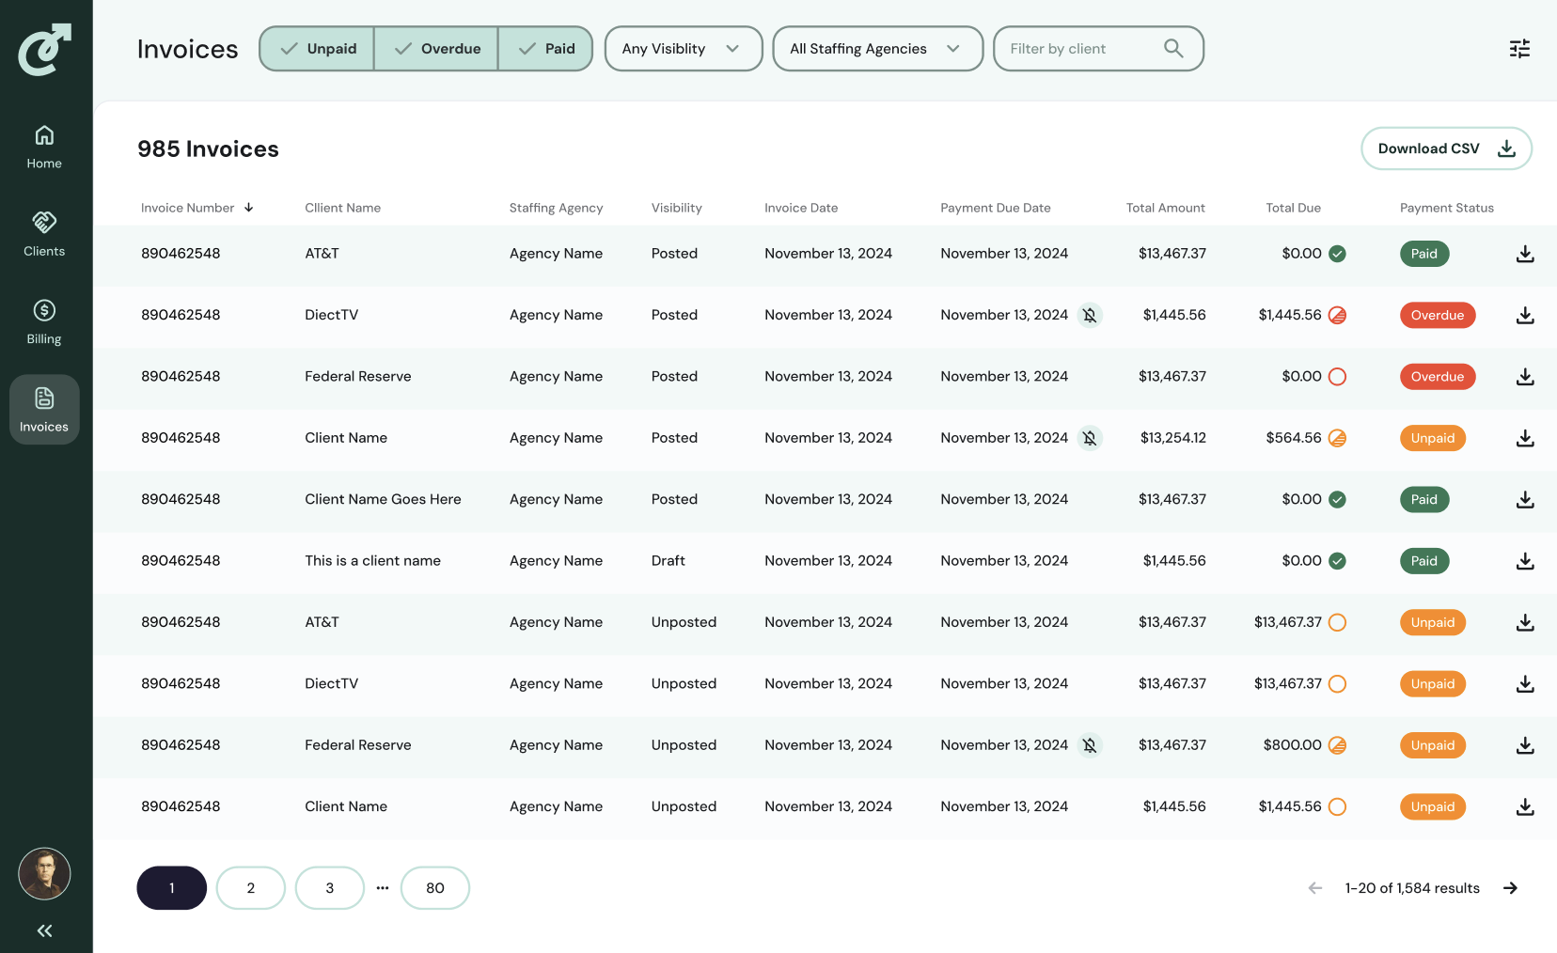The height and width of the screenshot is (953, 1557).
Task: Focus the Filter by client field
Action: click(1081, 49)
